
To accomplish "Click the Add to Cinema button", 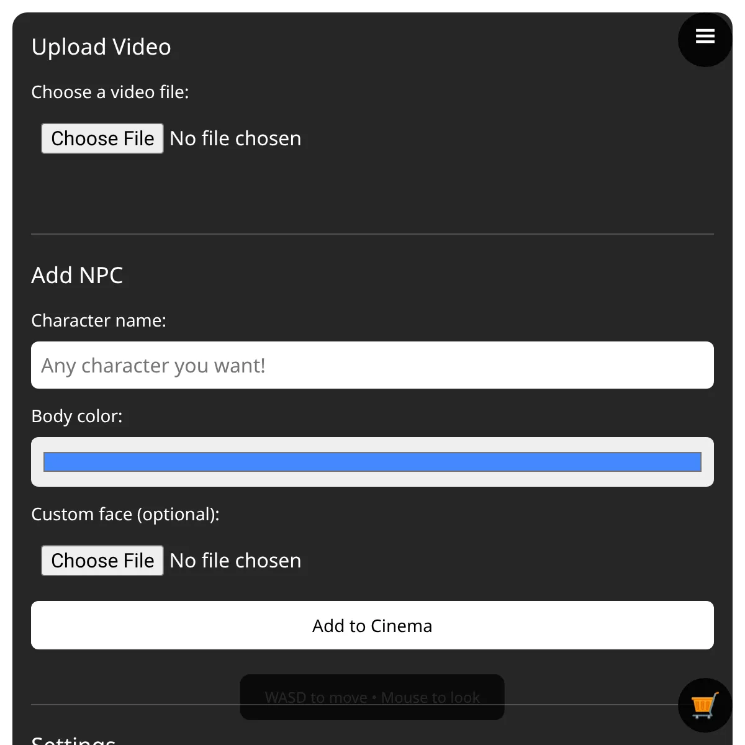I will click(372, 625).
